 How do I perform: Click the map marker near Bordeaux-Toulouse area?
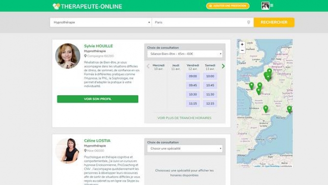(266, 109)
